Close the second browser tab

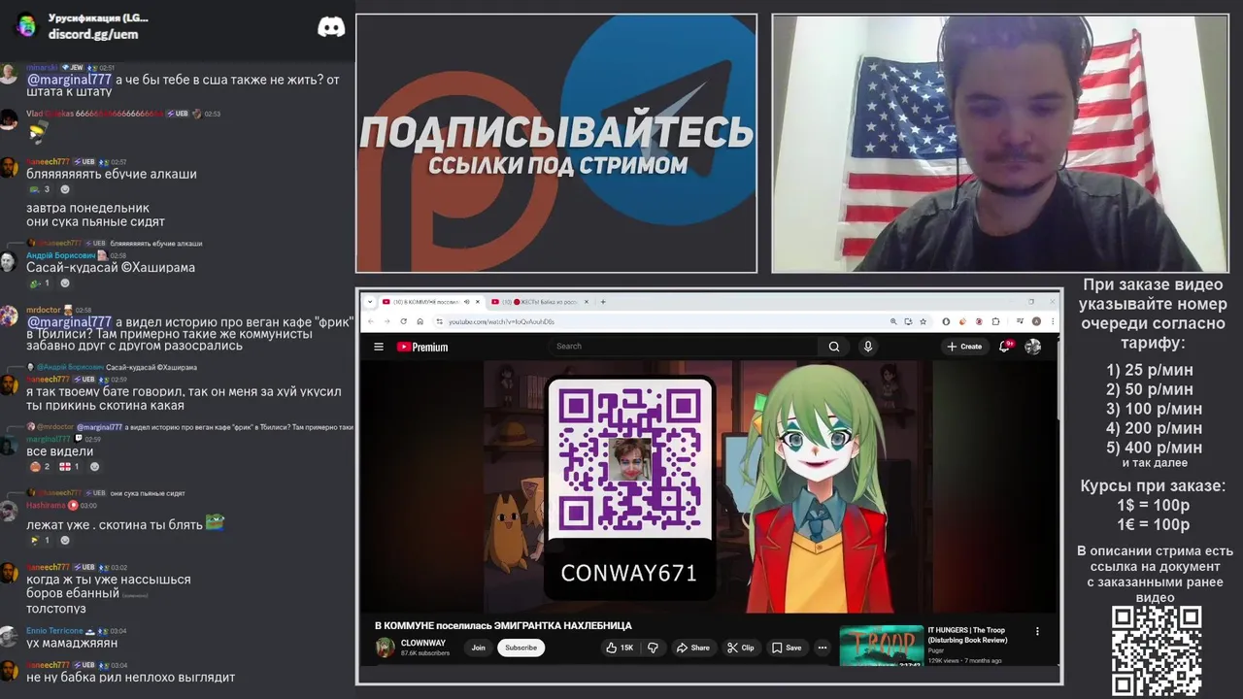coord(587,302)
